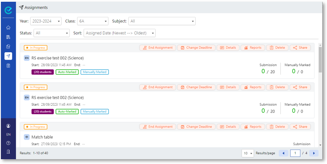Viewport: 327px width, 164px height.
Task: Open the Class 6A dropdown
Action: 93,21
